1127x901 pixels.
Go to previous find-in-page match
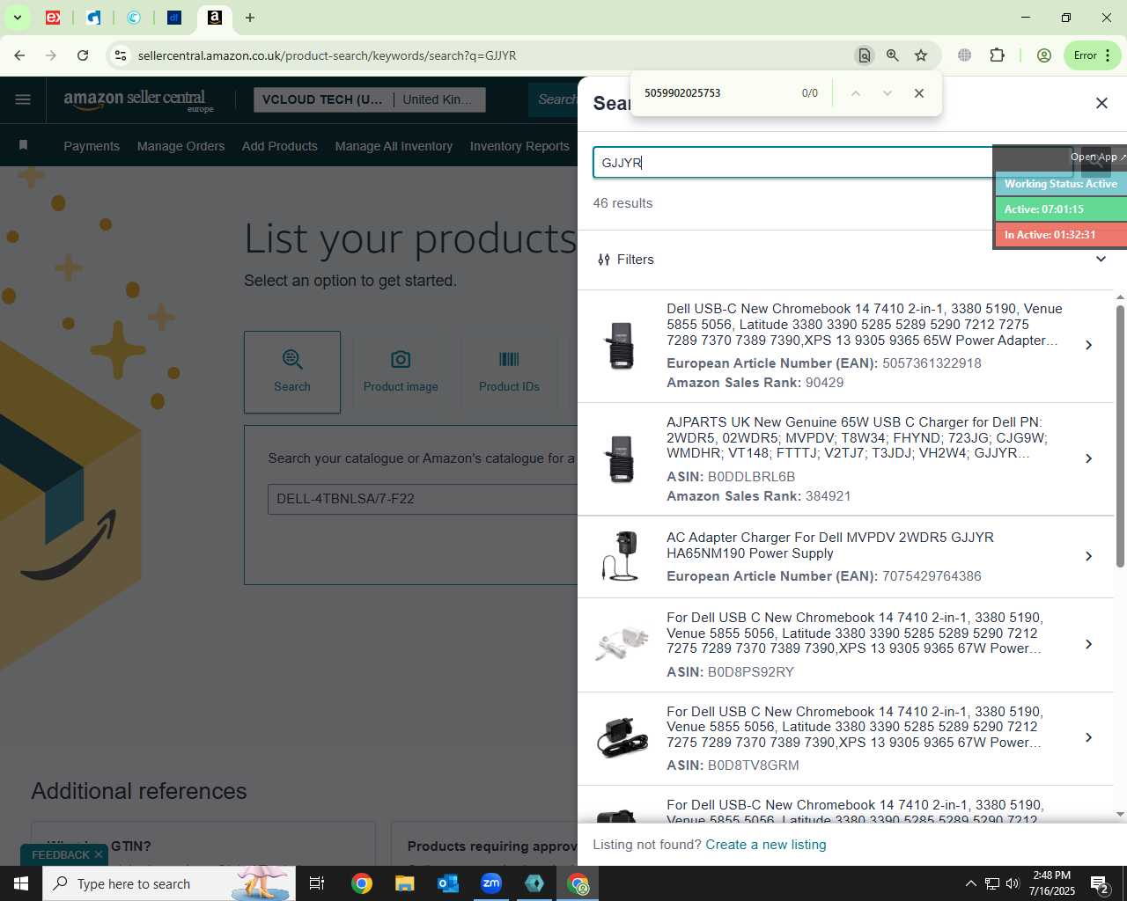coord(855,93)
